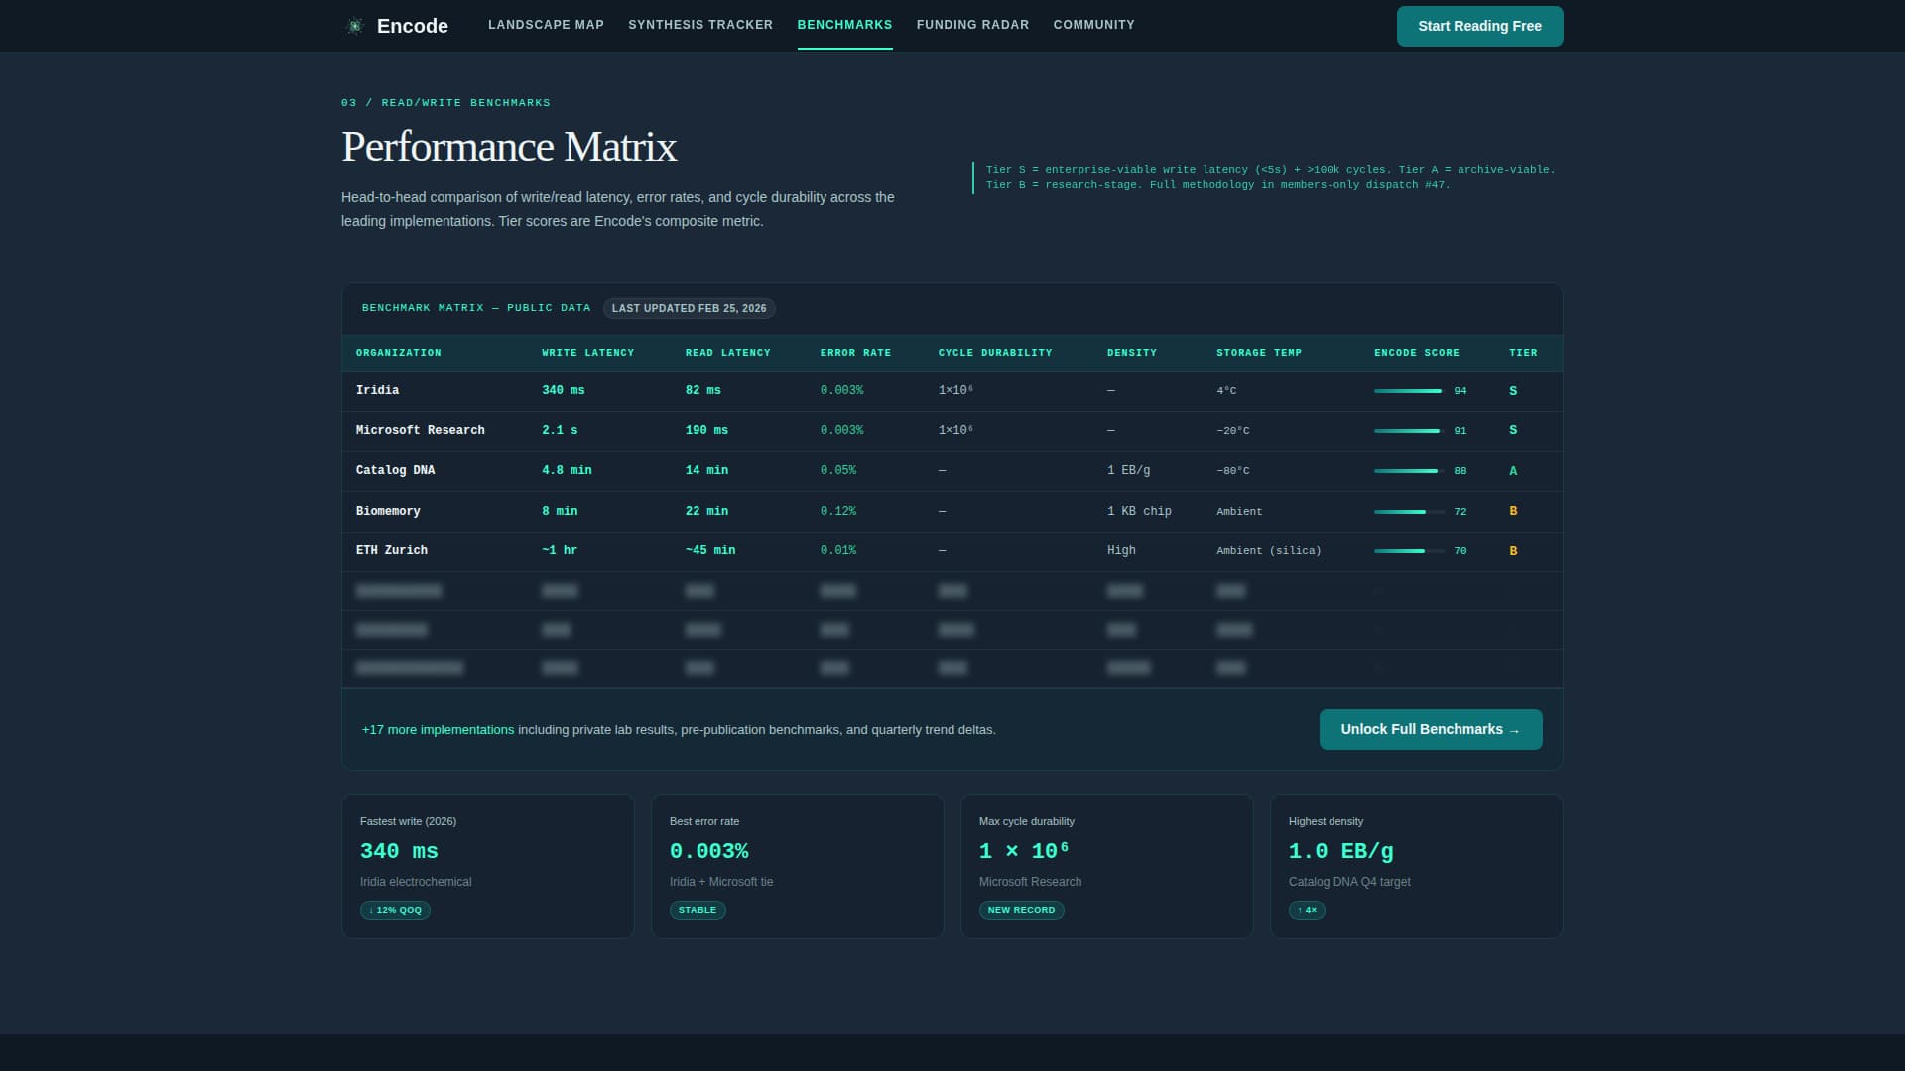Click the 0.12% error rate value
Image resolution: width=1905 pixels, height=1071 pixels.
(838, 511)
